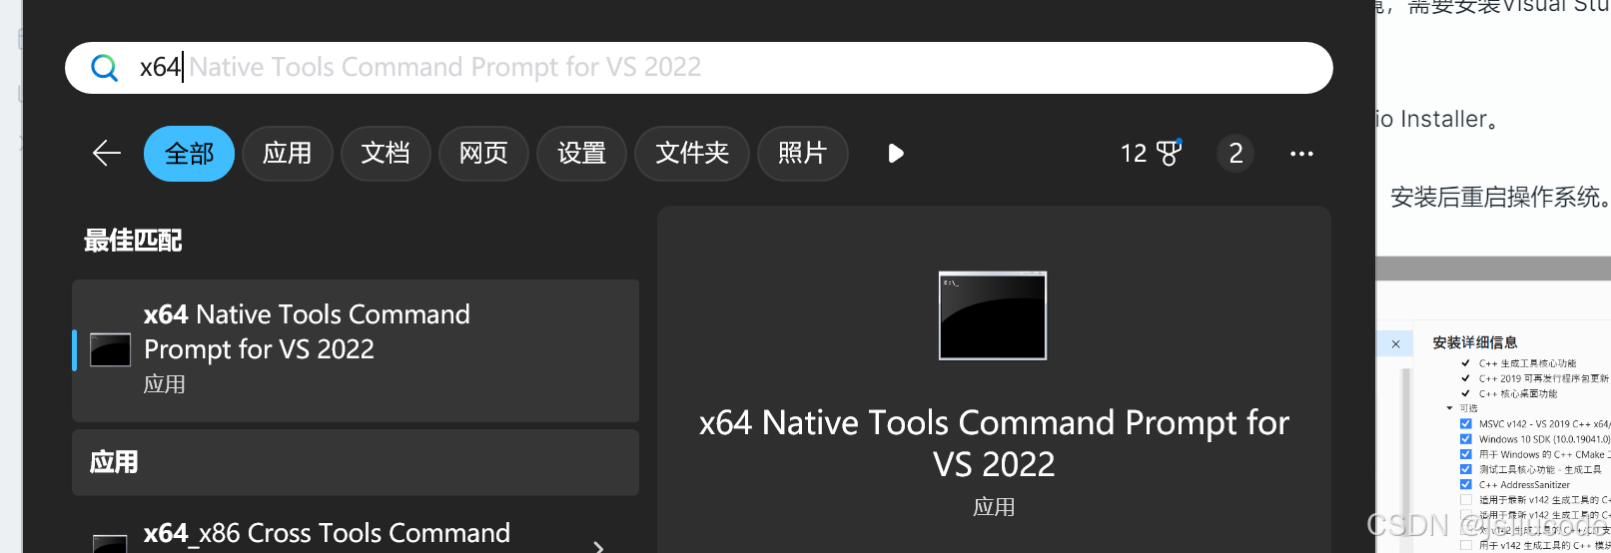Switch to the 网页 filter tab
The image size is (1611, 553).
(483, 154)
